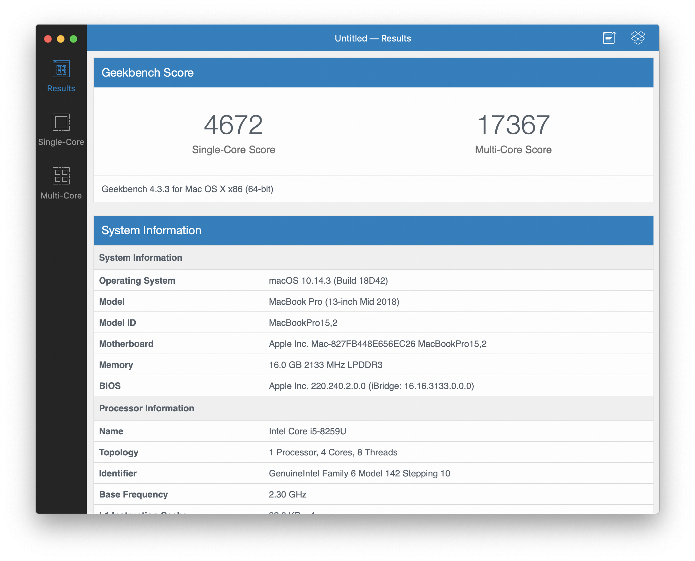Click the 17367 multi-core score number

[513, 125]
